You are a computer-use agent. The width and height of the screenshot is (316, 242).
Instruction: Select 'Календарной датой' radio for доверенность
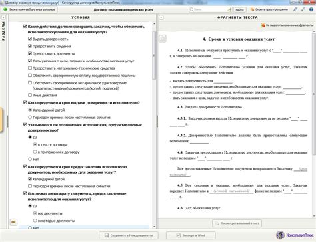tap(30, 110)
